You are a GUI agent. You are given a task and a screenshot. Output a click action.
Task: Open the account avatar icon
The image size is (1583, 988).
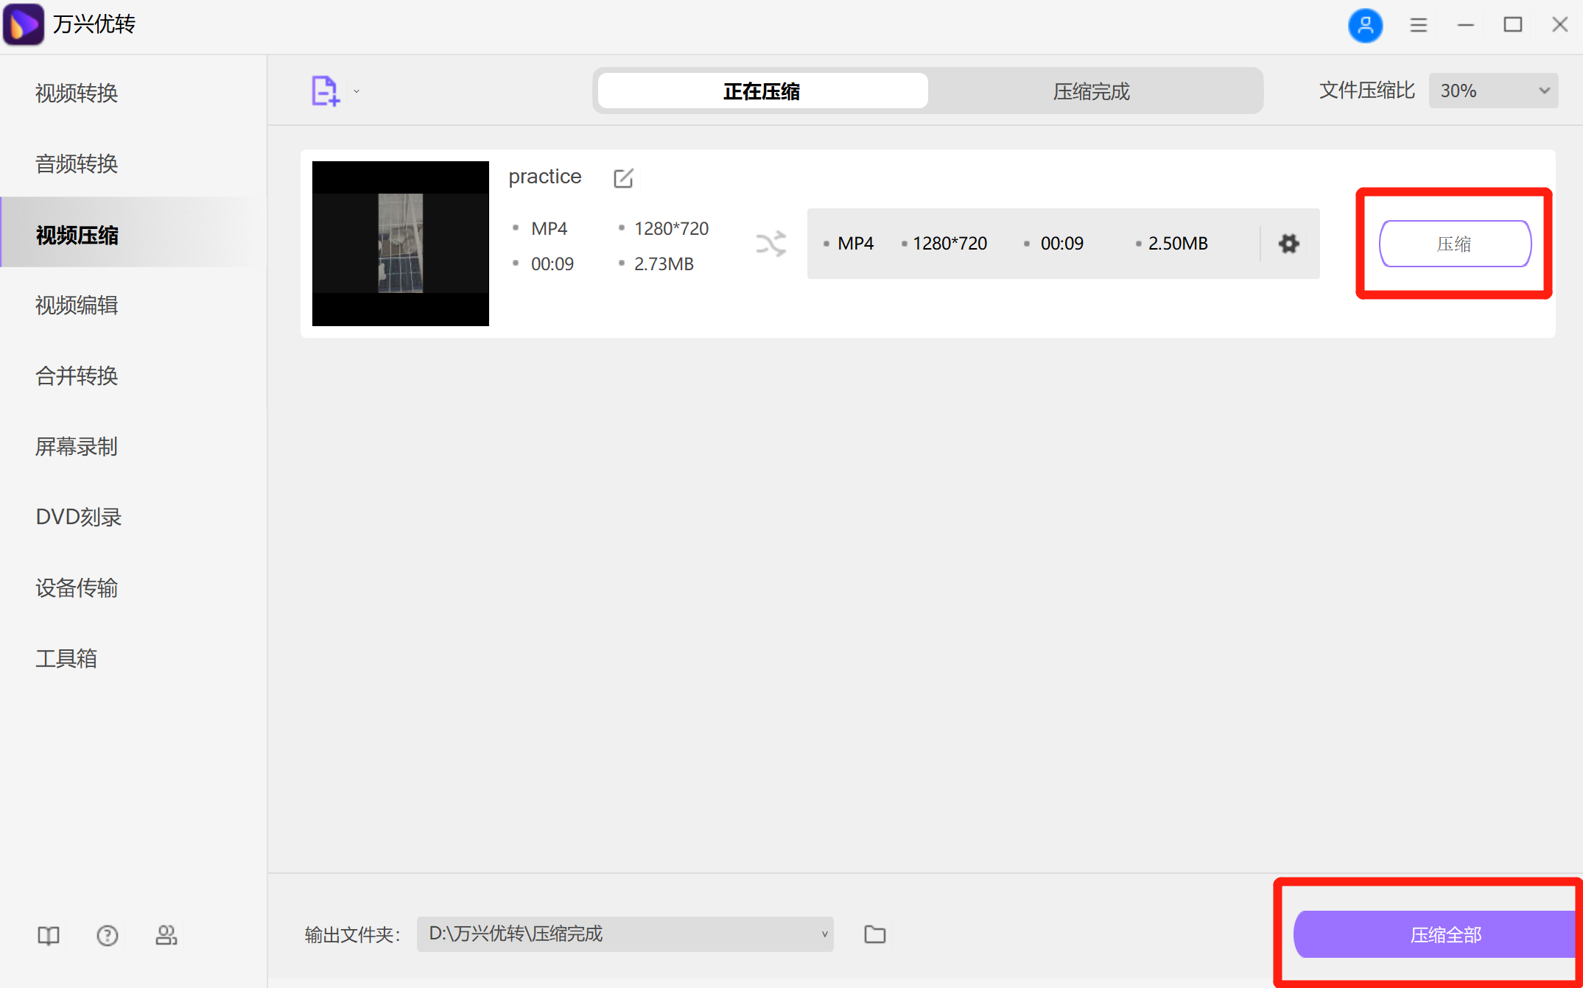(1366, 25)
